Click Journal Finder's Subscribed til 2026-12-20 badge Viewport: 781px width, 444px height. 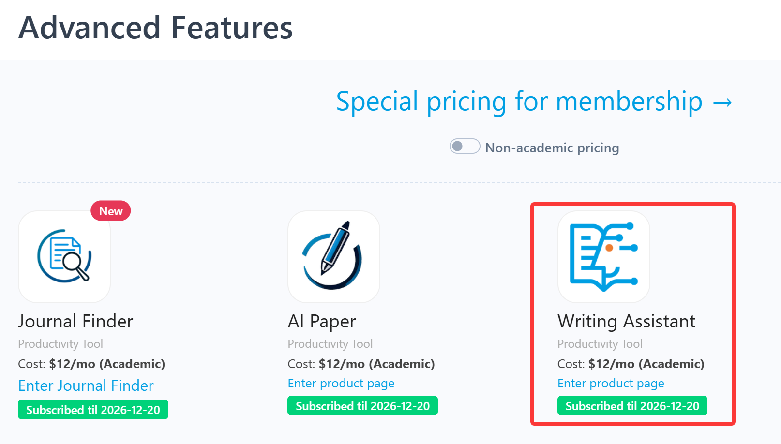point(93,410)
